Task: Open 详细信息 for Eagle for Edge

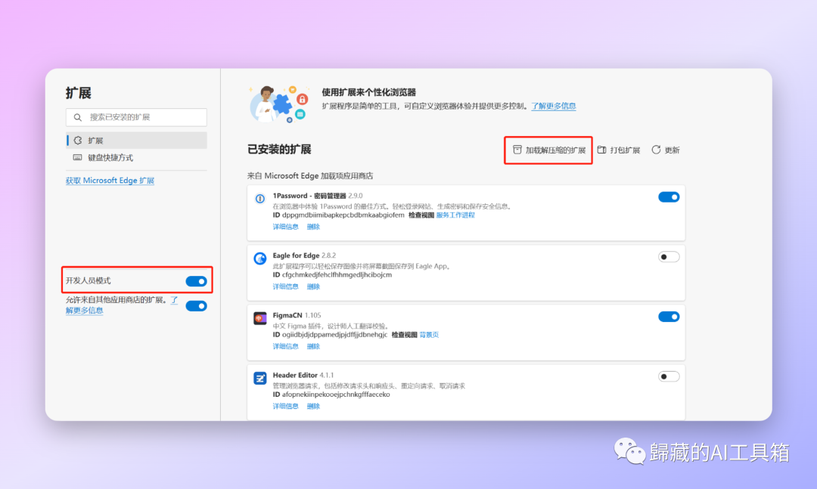Action: (x=285, y=287)
